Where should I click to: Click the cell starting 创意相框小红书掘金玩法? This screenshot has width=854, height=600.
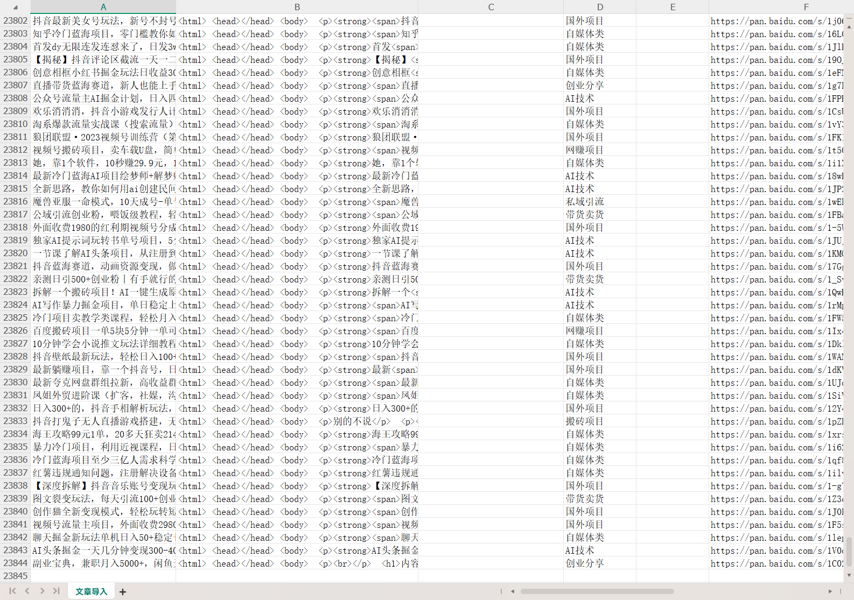coord(103,72)
